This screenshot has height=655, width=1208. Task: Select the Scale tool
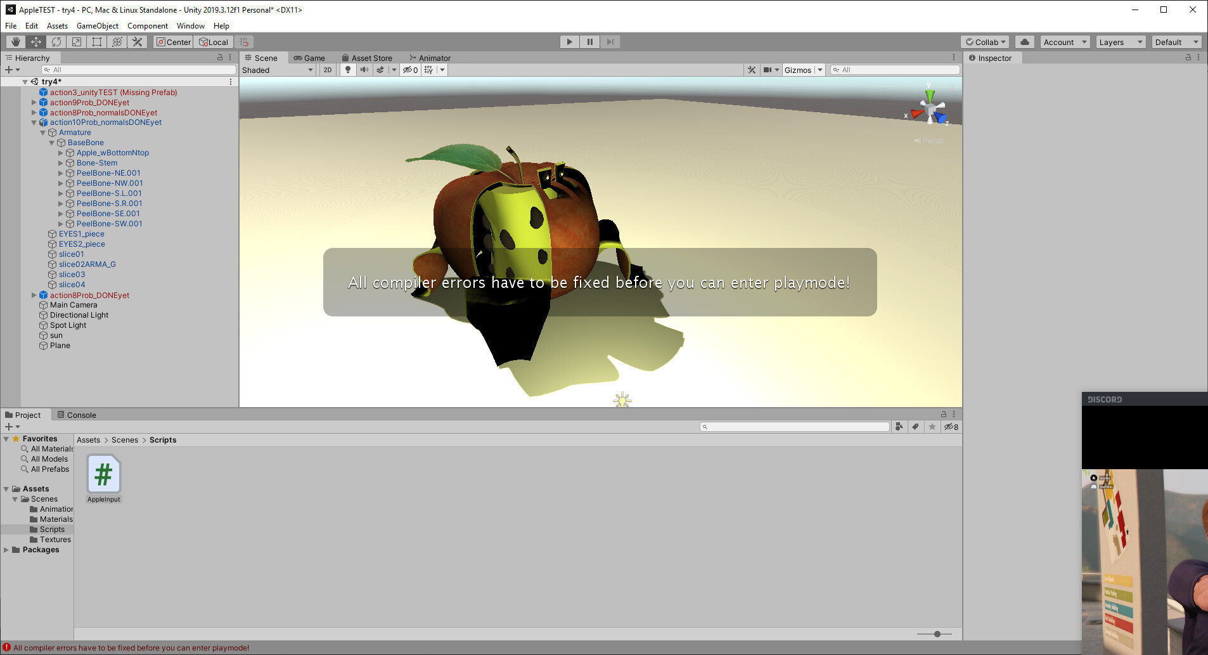pos(76,41)
